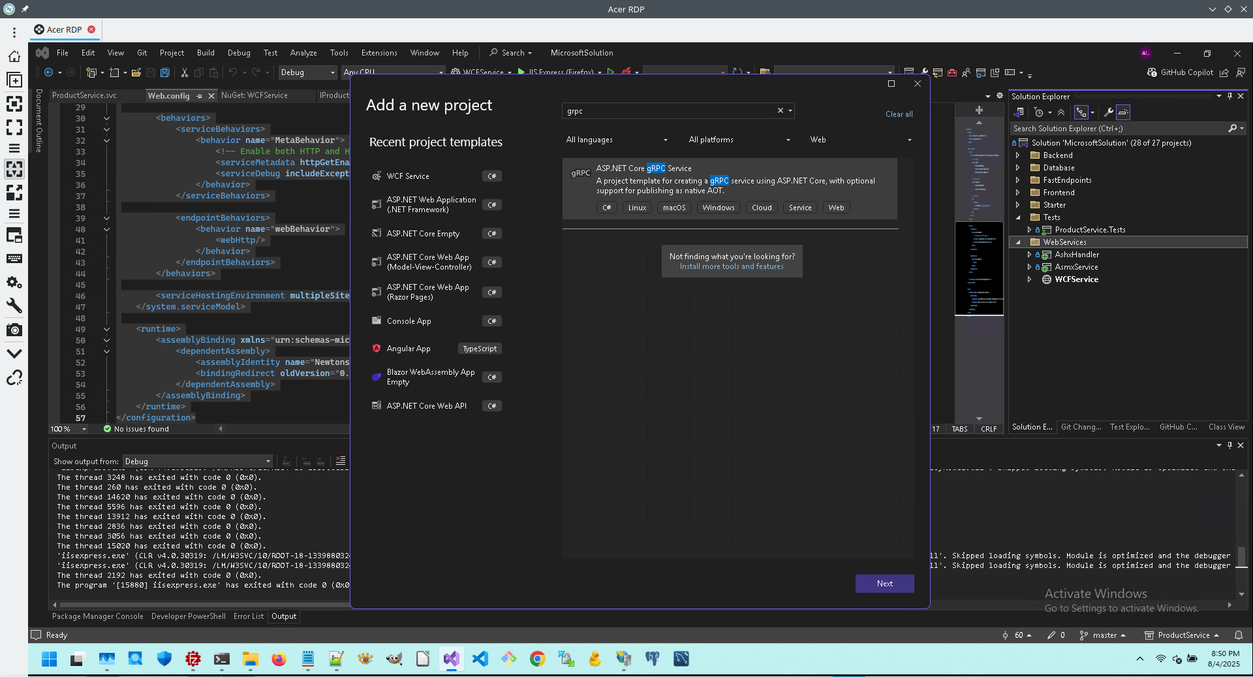Toggle pin on the Web.config tab
Viewport: 1253px width, 677px height.
[x=199, y=96]
